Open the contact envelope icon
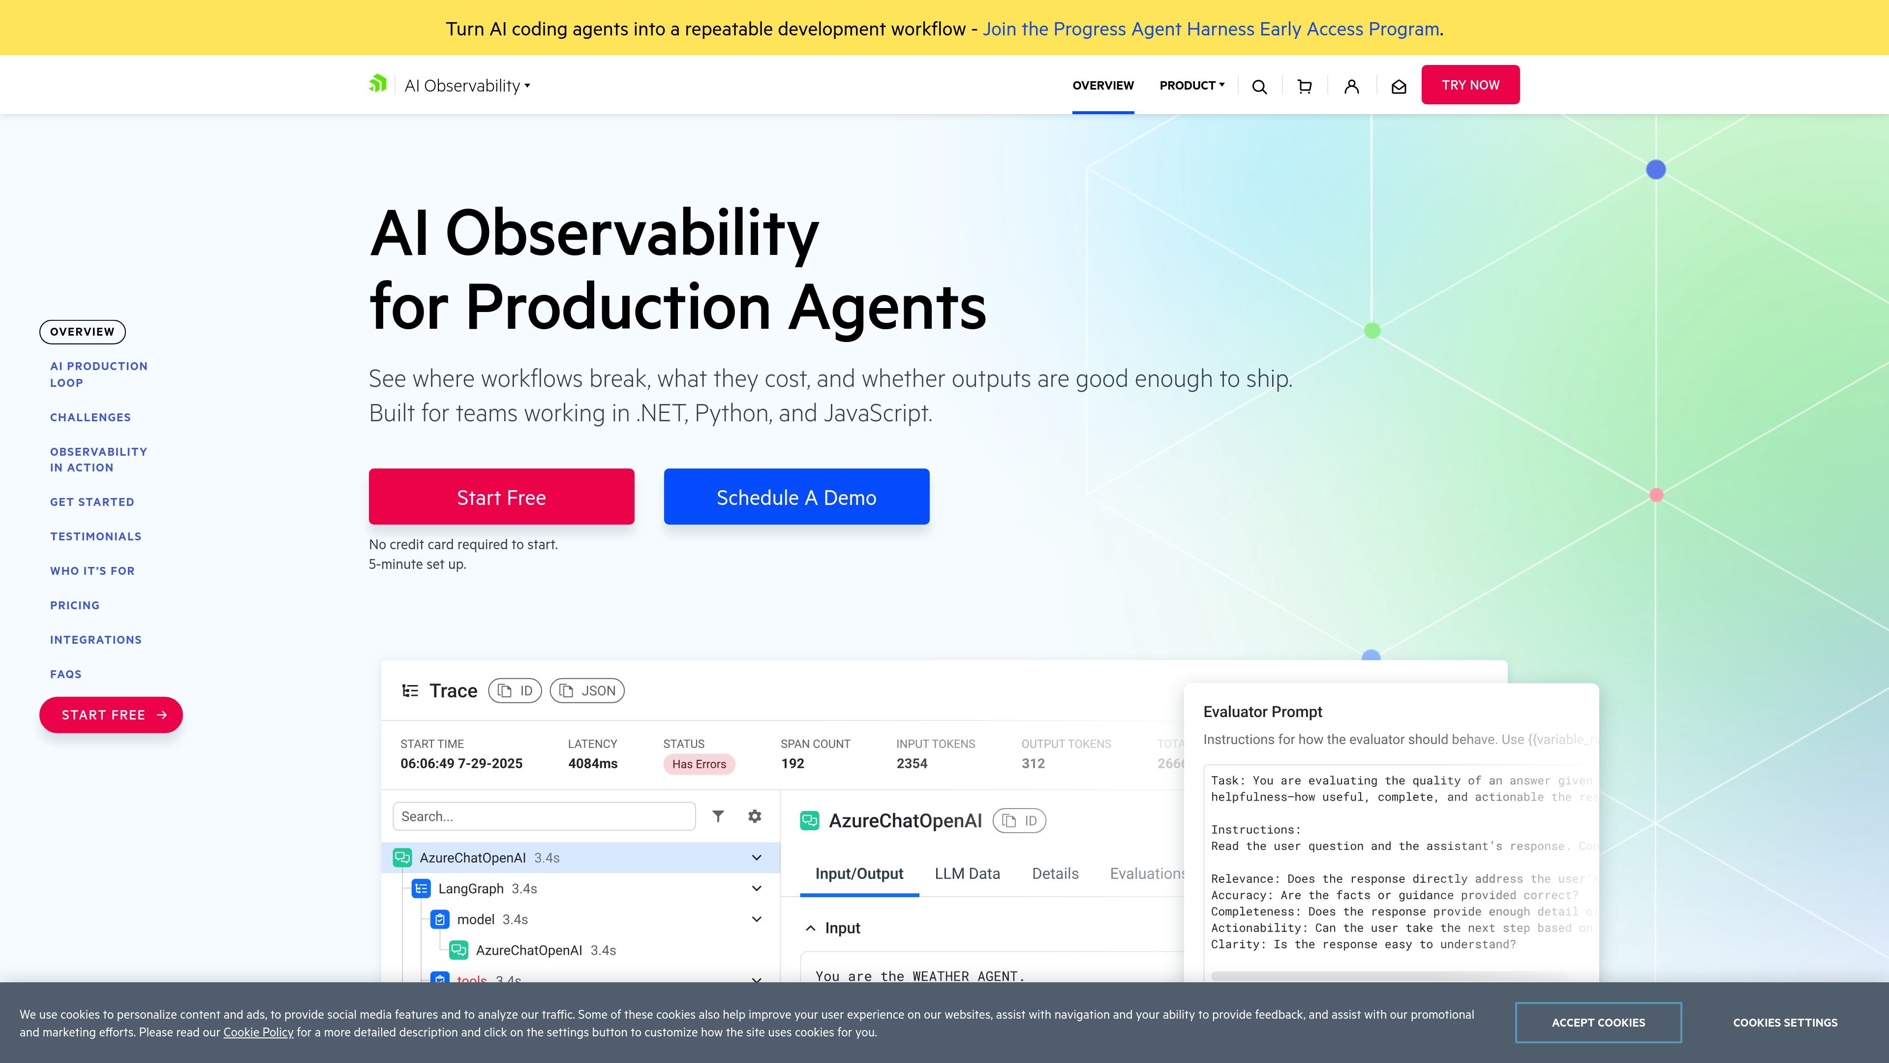1889x1063 pixels. 1399,87
